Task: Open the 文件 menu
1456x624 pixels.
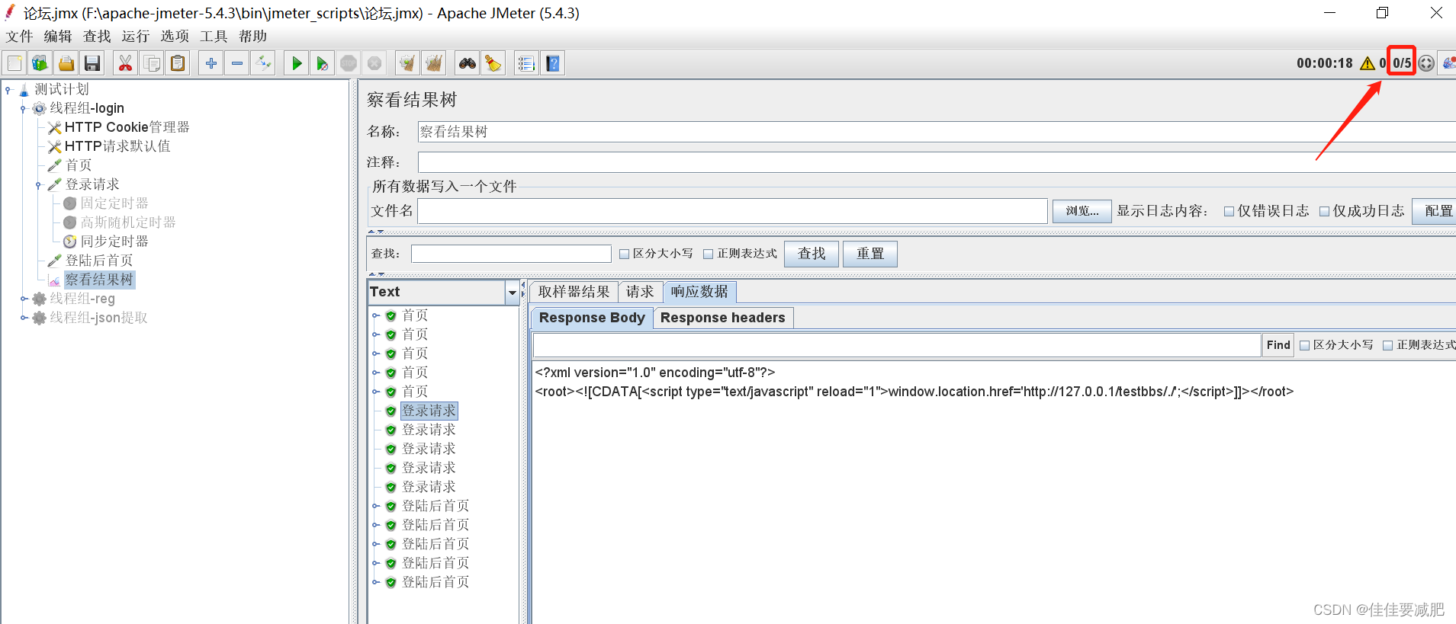Action: coord(19,37)
